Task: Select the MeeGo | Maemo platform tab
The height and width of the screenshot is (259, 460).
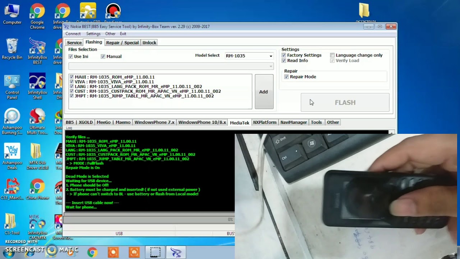Action: point(114,122)
